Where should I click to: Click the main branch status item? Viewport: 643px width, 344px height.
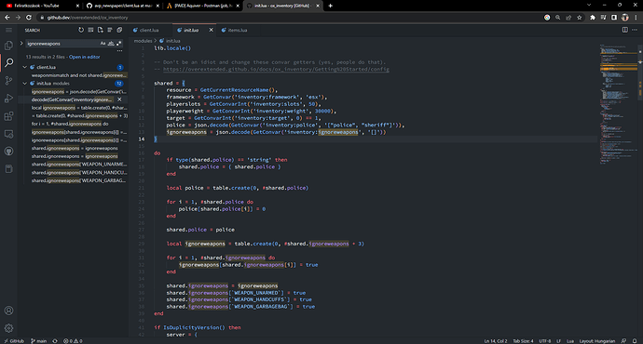(38, 340)
